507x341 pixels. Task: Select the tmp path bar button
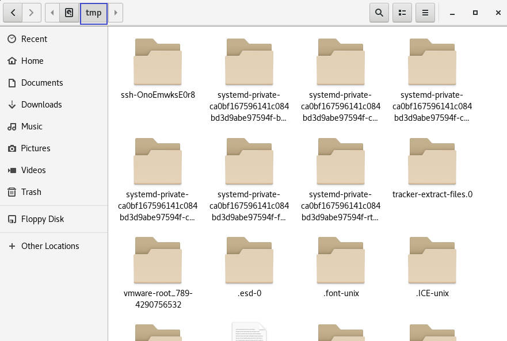click(93, 13)
